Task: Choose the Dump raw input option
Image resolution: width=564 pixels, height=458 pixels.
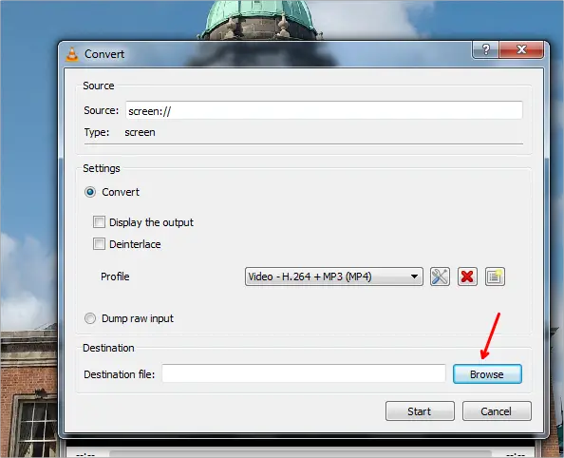Action: click(90, 318)
